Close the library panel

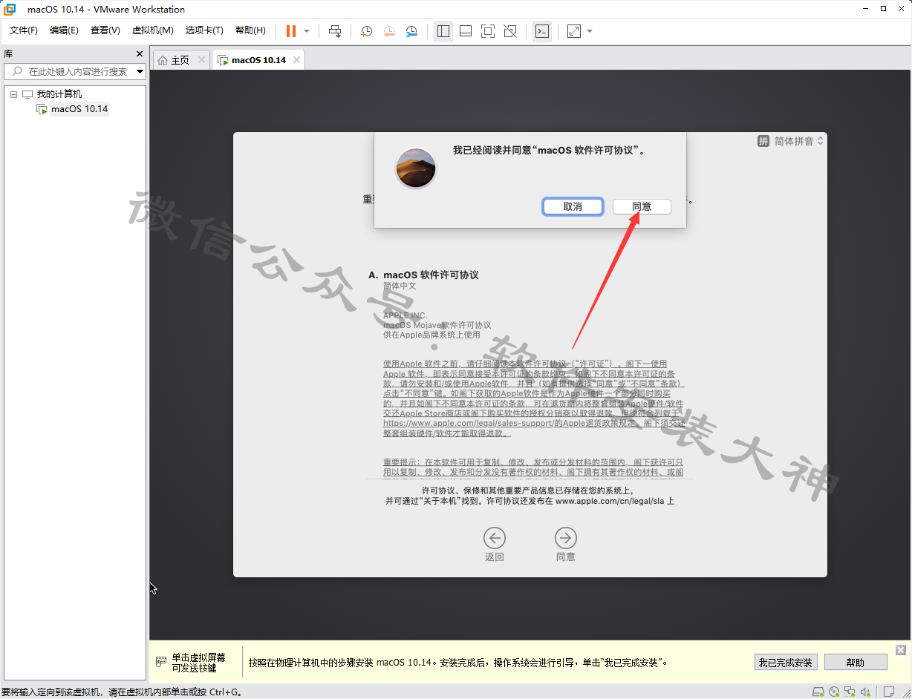coord(140,53)
